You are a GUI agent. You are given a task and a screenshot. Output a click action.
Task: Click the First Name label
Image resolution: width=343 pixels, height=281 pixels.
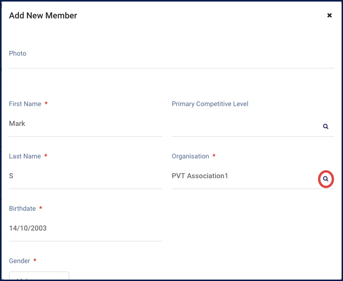point(25,104)
